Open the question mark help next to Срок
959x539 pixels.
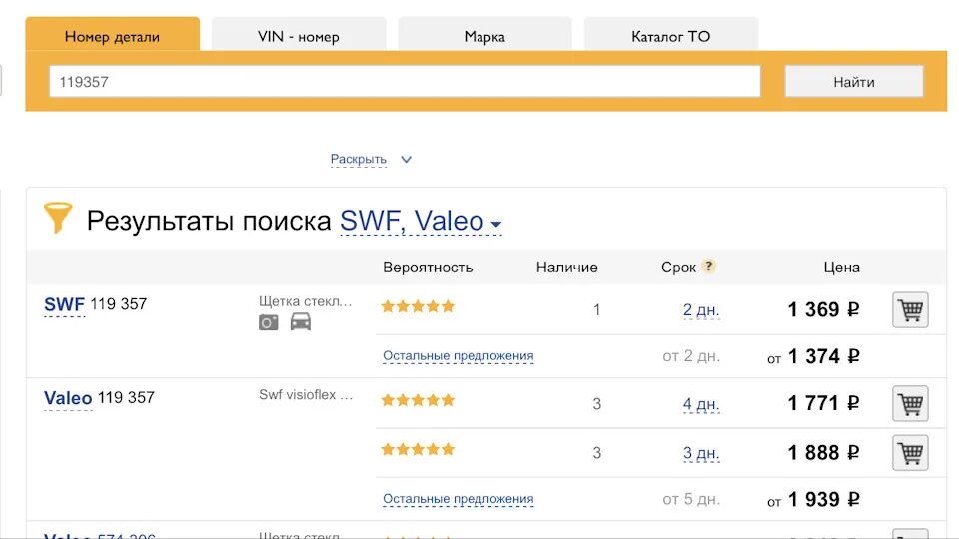[708, 267]
